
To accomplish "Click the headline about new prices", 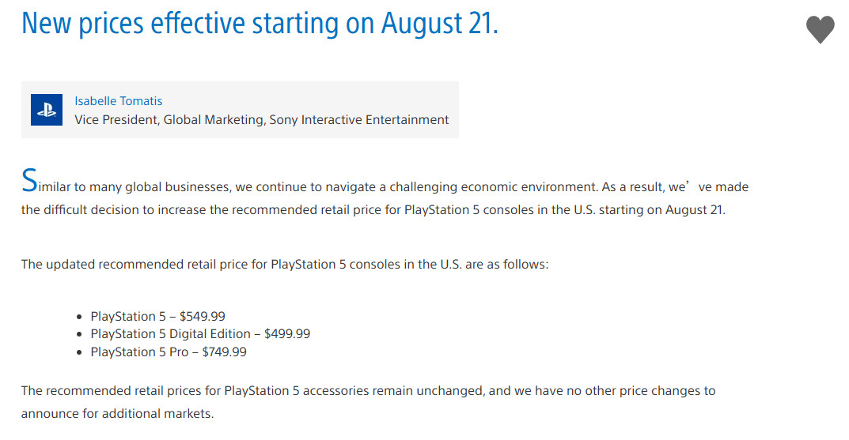I will point(260,23).
